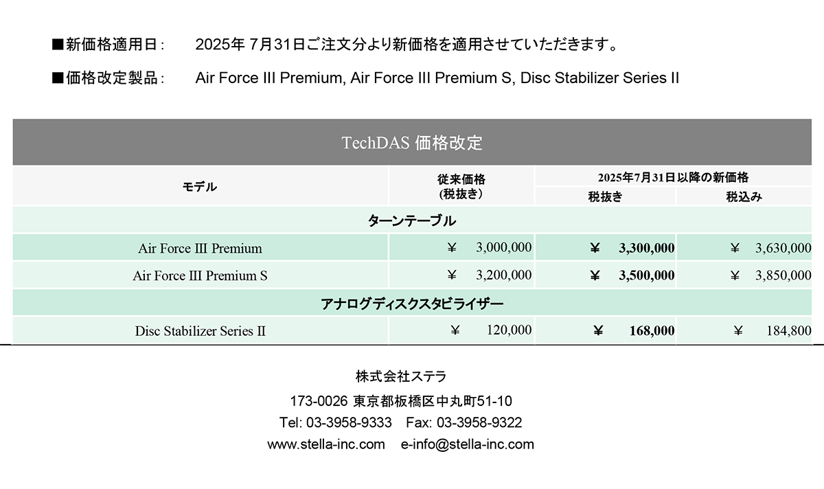
Task: Click the Air Force III Premium model cell
Action: (201, 248)
